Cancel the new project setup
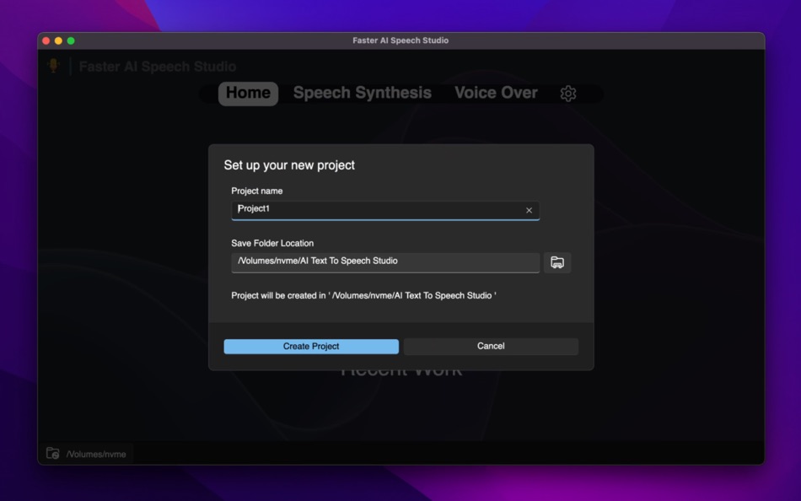The image size is (801, 501). coord(491,346)
